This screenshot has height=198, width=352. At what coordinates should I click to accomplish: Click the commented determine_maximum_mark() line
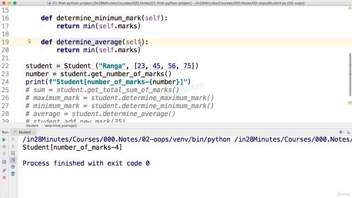click(120, 98)
